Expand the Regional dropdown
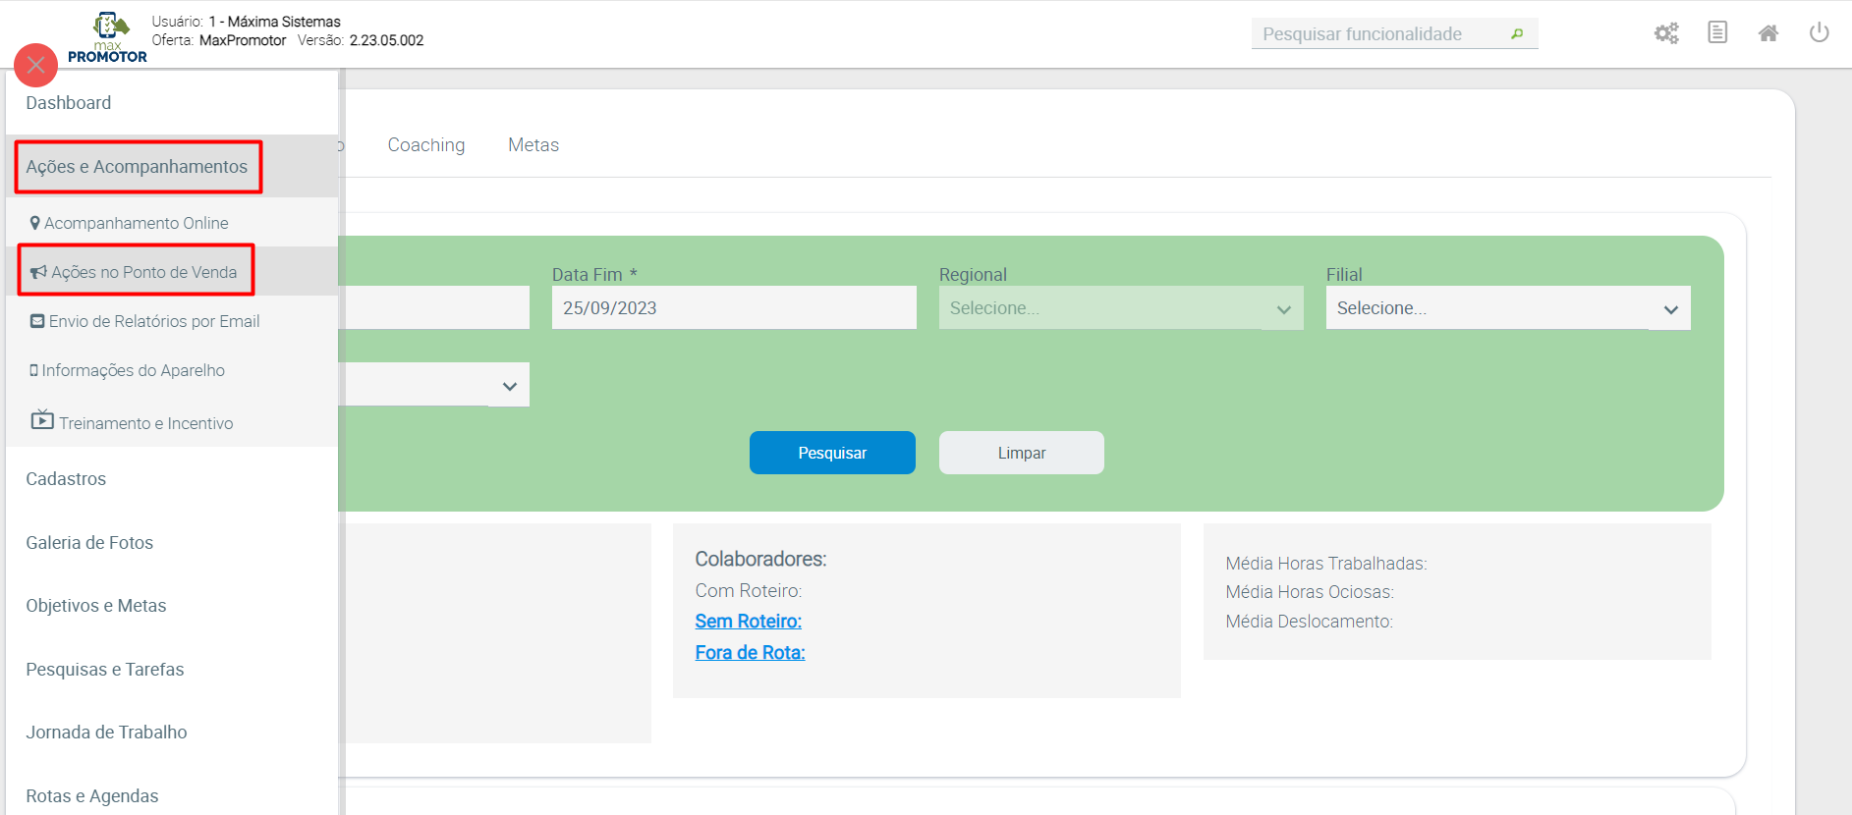This screenshot has height=815, width=1852. (x=1120, y=308)
